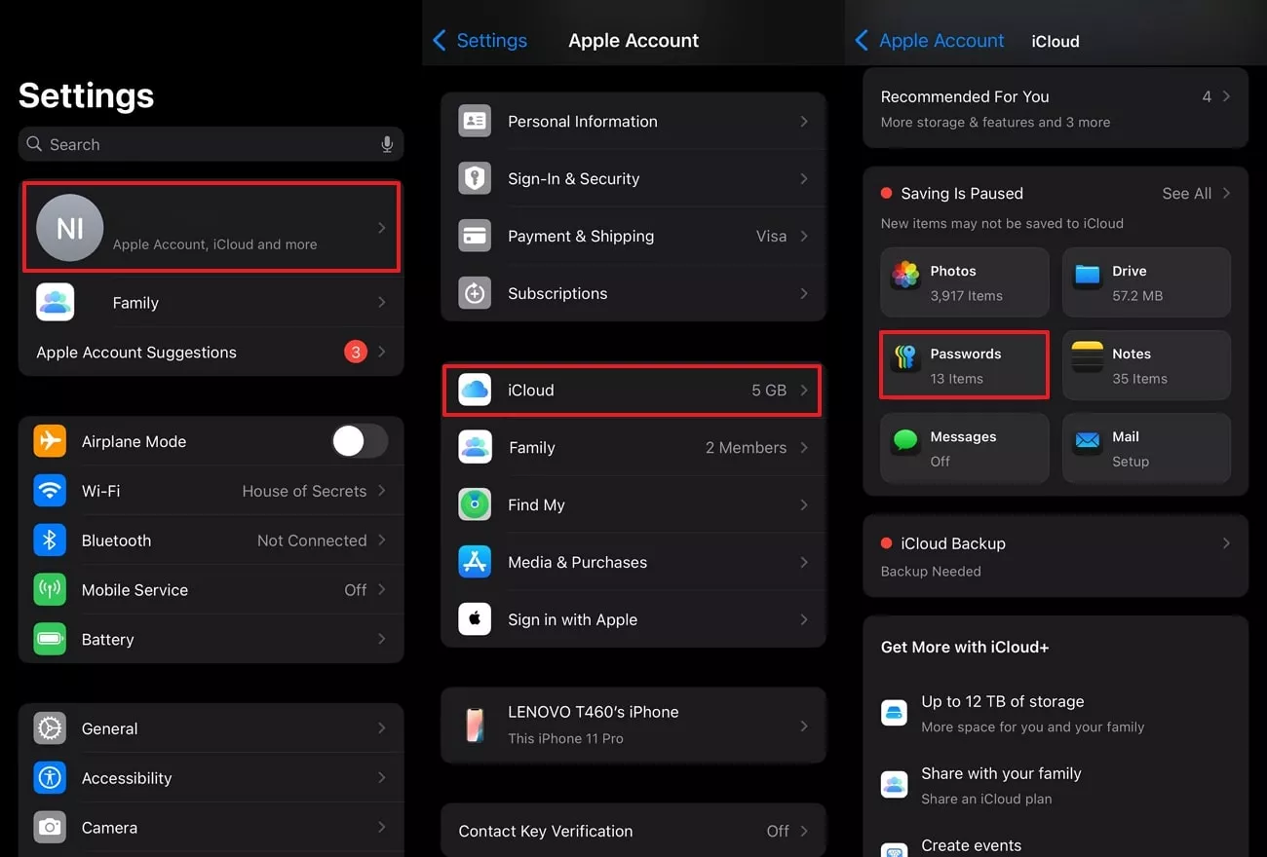Viewport: 1267px width, 857px height.
Task: Open Messages iCloud sync settings
Action: (x=963, y=448)
